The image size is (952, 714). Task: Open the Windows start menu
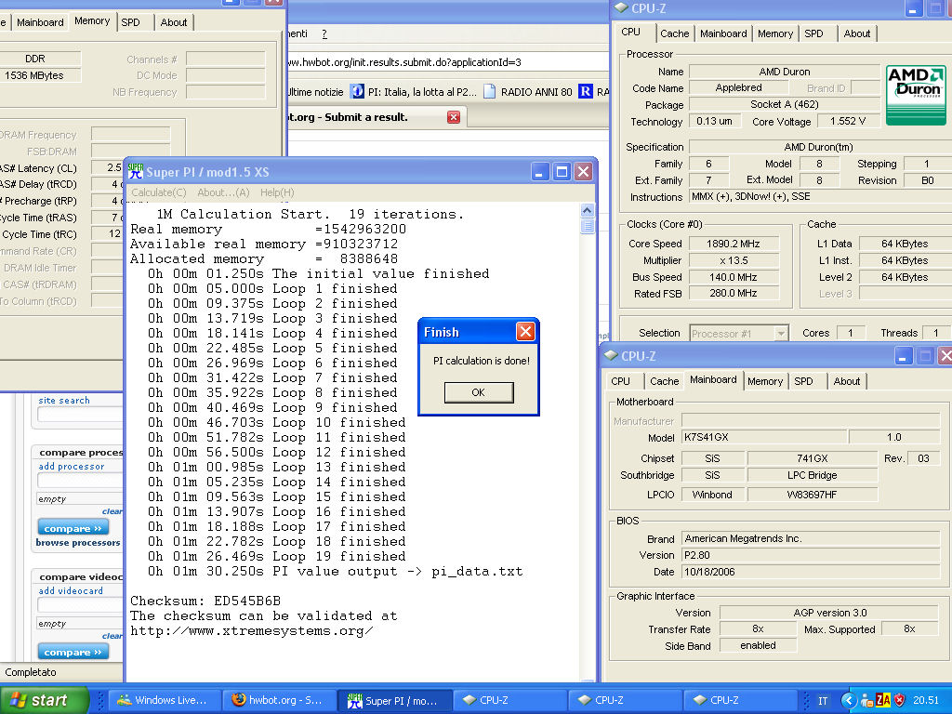tap(44, 700)
